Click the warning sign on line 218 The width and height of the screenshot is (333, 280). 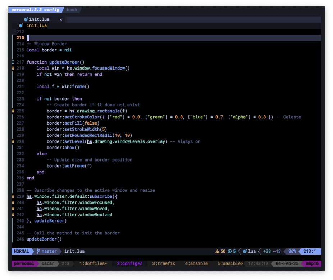[x=13, y=68]
